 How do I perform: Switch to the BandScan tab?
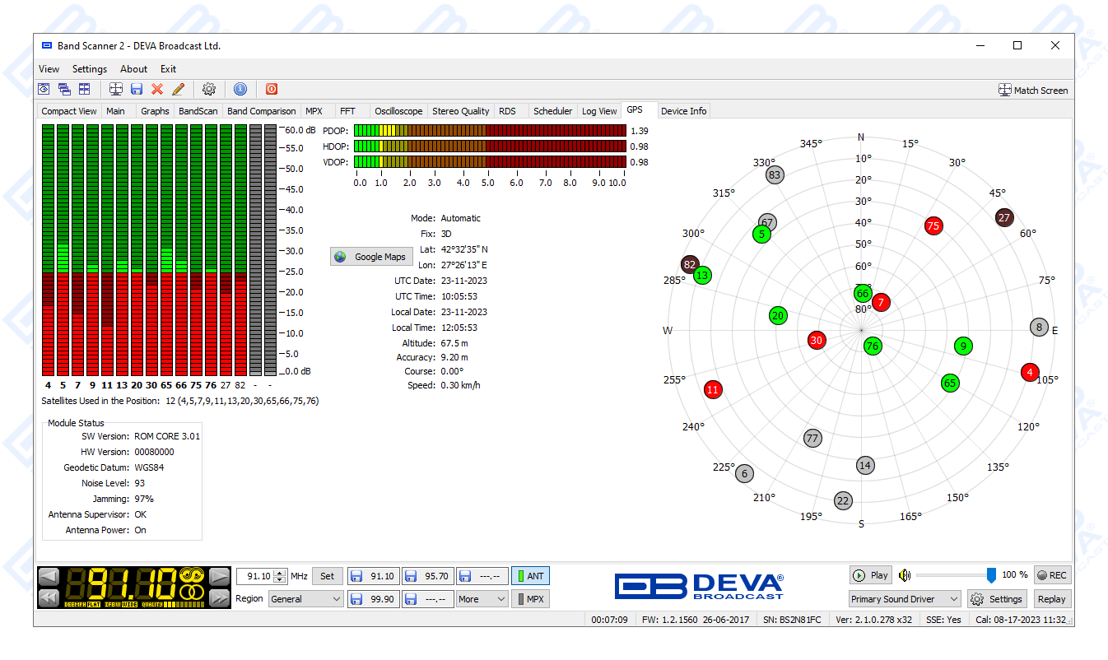point(198,111)
